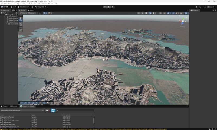The image size is (217, 130).
Task: Open the Pivot mode dropdown
Action: coord(23,13)
